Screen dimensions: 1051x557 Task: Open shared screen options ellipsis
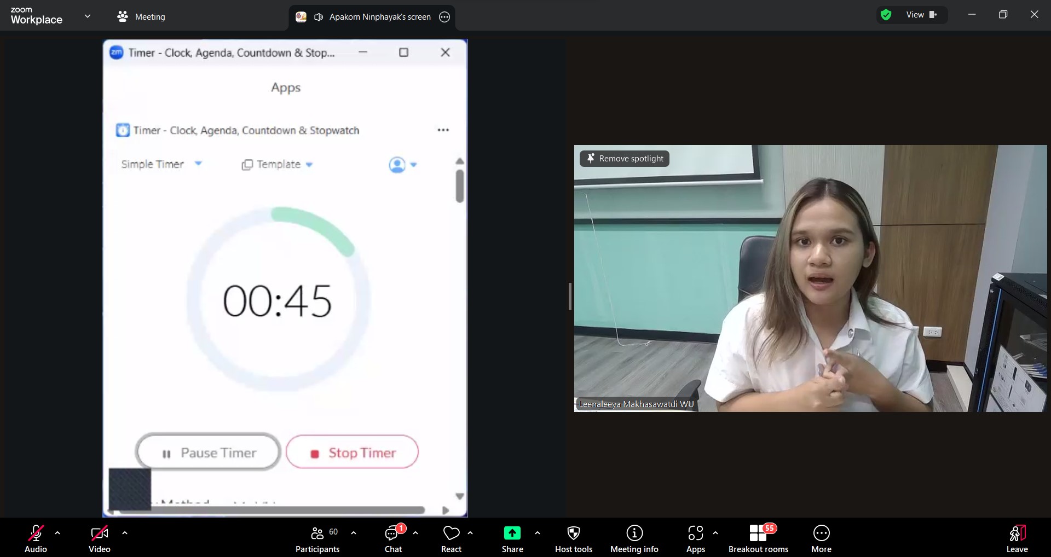click(x=444, y=17)
